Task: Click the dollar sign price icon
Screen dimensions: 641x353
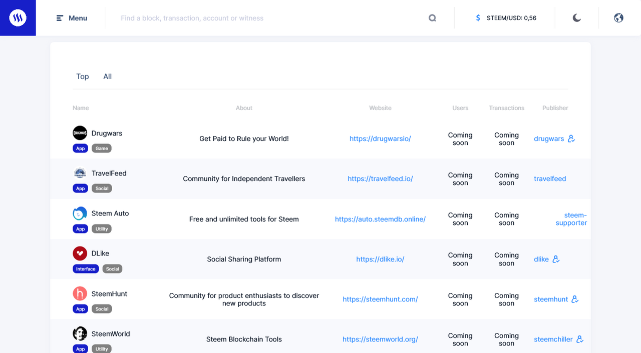Action: pos(478,18)
